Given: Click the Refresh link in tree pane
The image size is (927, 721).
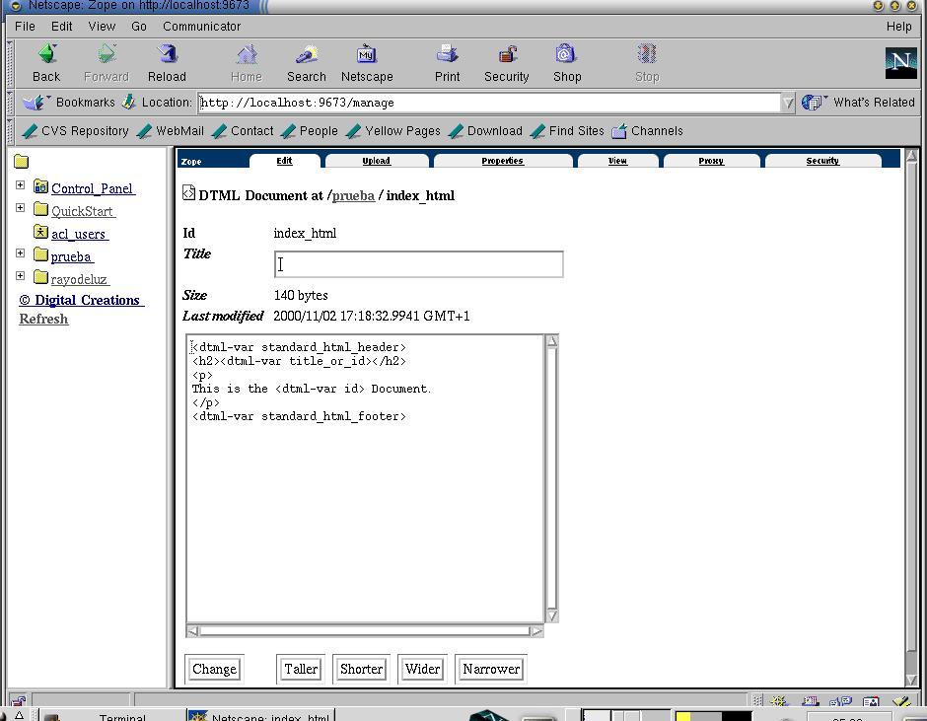Looking at the screenshot, I should pos(43,319).
